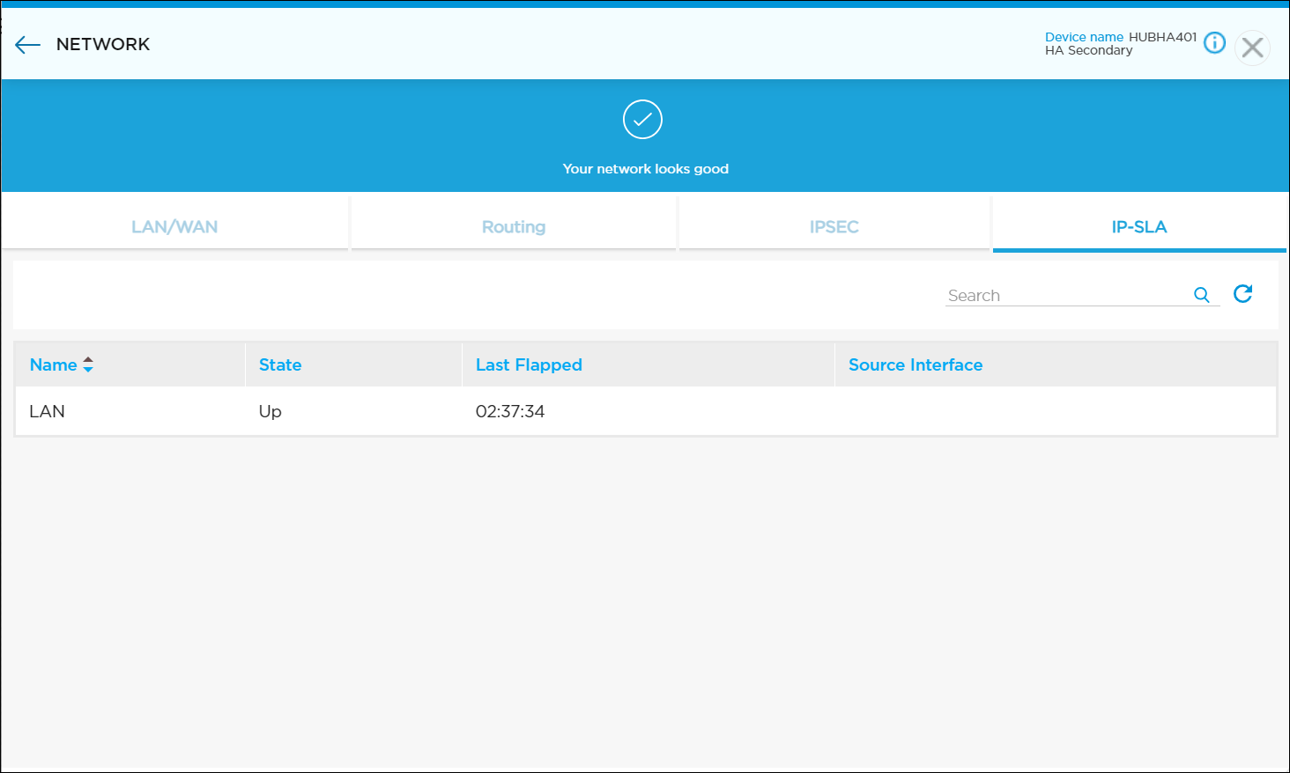The image size is (1290, 773).
Task: Click the search magnifier icon
Action: [1201, 295]
